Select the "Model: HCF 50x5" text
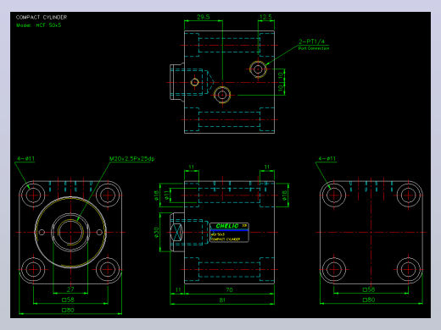Image resolution: width=441 pixels, height=330 pixels. point(39,25)
